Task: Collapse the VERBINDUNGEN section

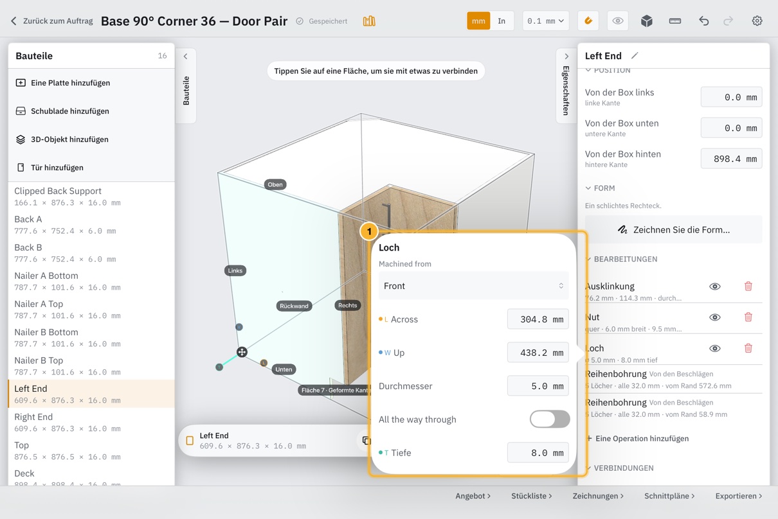Action: tap(619, 468)
